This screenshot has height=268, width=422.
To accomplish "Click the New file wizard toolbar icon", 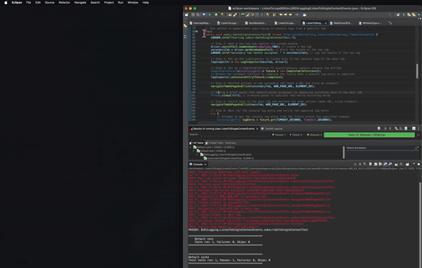I will tap(186, 15).
